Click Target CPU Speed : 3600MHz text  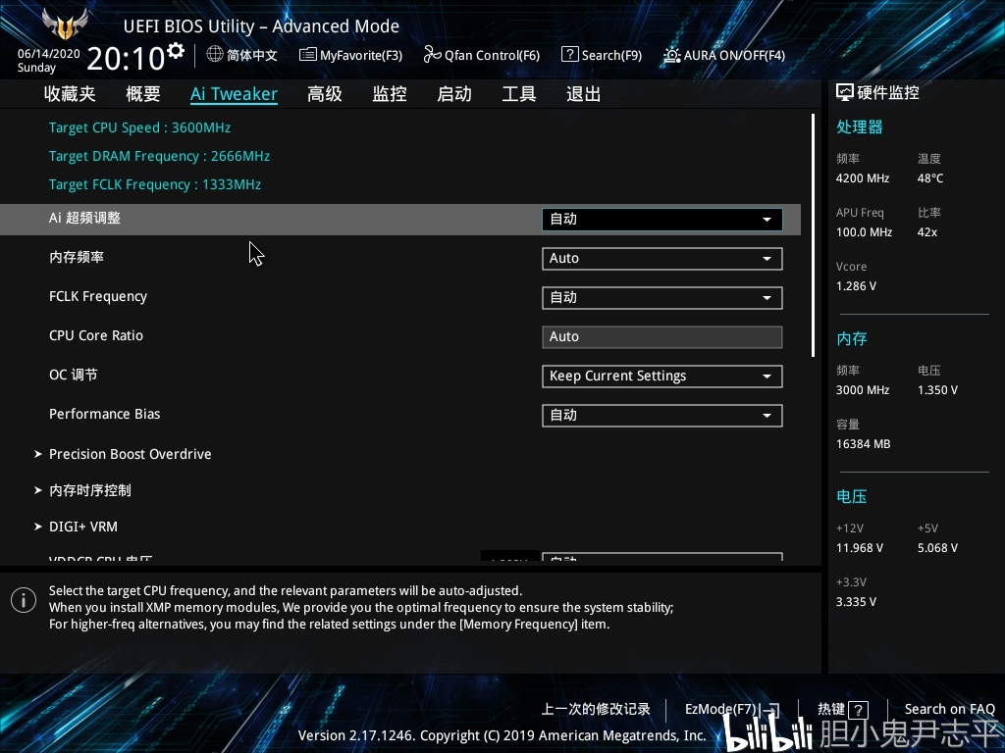pyautogui.click(x=139, y=127)
